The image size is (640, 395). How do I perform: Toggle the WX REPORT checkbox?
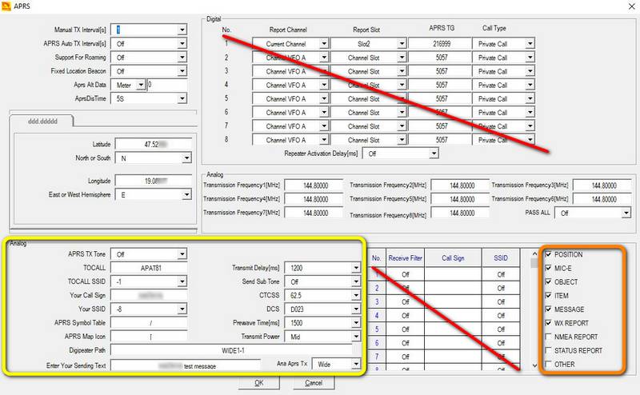coord(548,323)
